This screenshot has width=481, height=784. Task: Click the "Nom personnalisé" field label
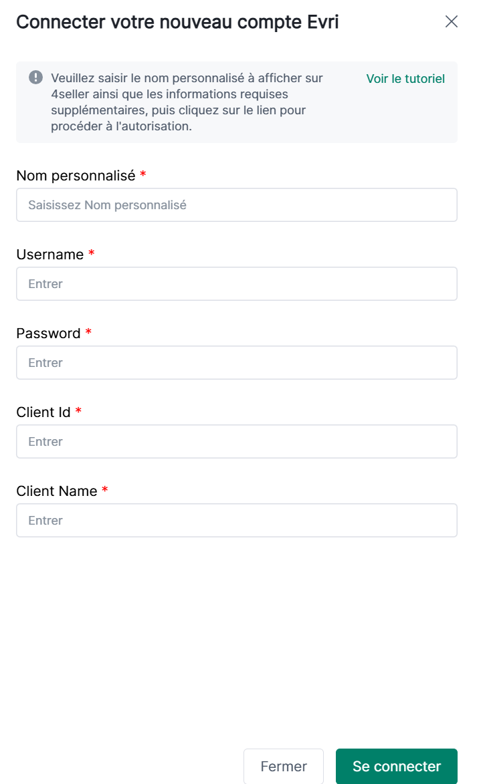[76, 176]
